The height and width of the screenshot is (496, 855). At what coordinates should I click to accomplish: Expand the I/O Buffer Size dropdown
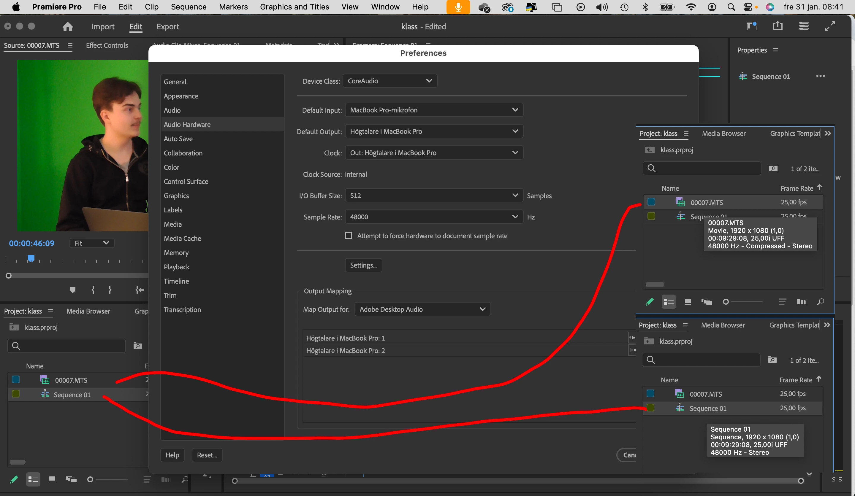click(434, 195)
